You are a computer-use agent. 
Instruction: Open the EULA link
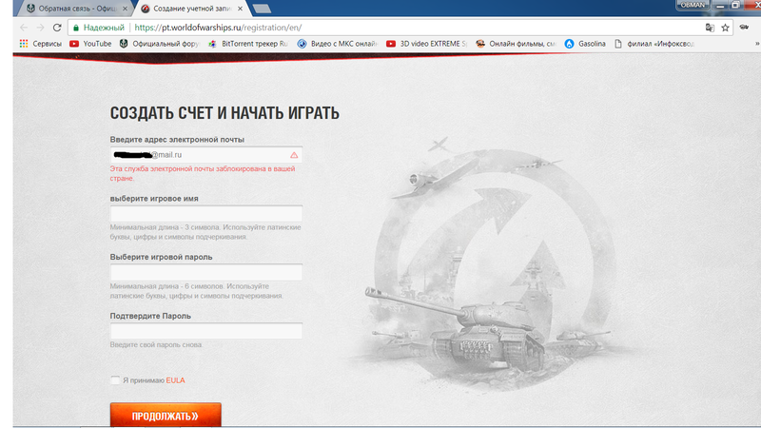coord(175,380)
